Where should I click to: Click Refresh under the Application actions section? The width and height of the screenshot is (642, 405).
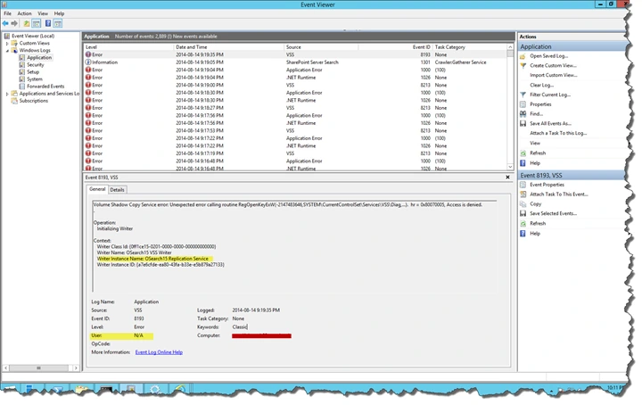[538, 153]
